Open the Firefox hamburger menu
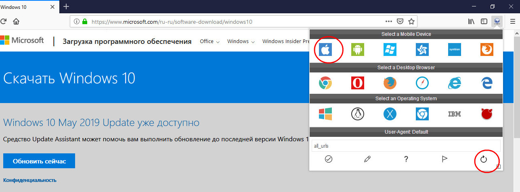Viewport: 520px width, 192px height. (513, 21)
